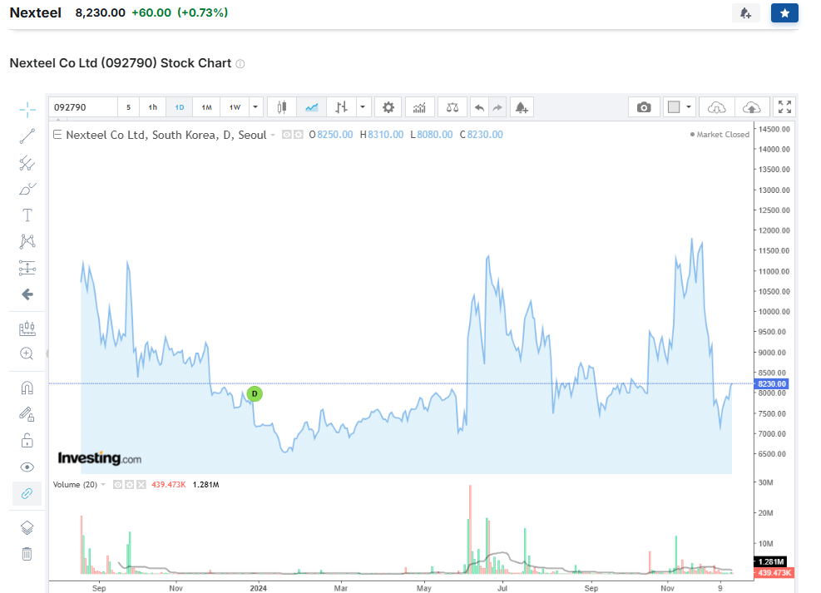
Task: Toggle stay in drawing mode pencil-lock
Action: (27, 414)
